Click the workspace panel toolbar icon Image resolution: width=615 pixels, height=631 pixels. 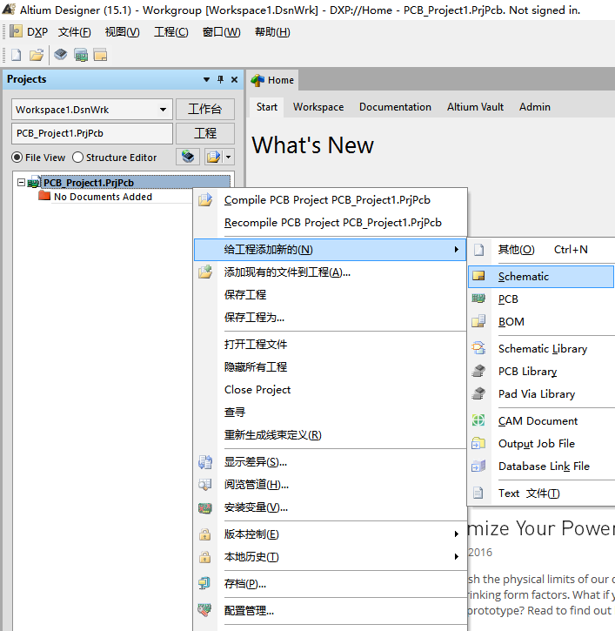[x=100, y=55]
